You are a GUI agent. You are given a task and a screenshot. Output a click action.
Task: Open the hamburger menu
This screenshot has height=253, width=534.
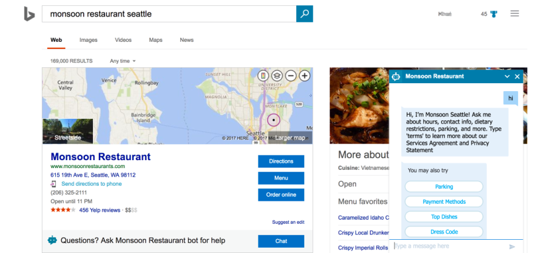pyautogui.click(x=514, y=14)
